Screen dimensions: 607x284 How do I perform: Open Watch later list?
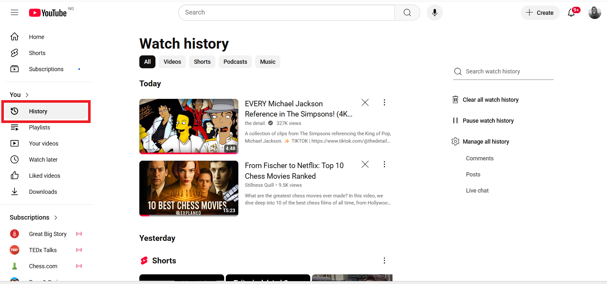46,160
